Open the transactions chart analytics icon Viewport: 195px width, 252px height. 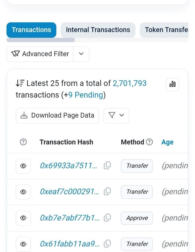click(173, 84)
